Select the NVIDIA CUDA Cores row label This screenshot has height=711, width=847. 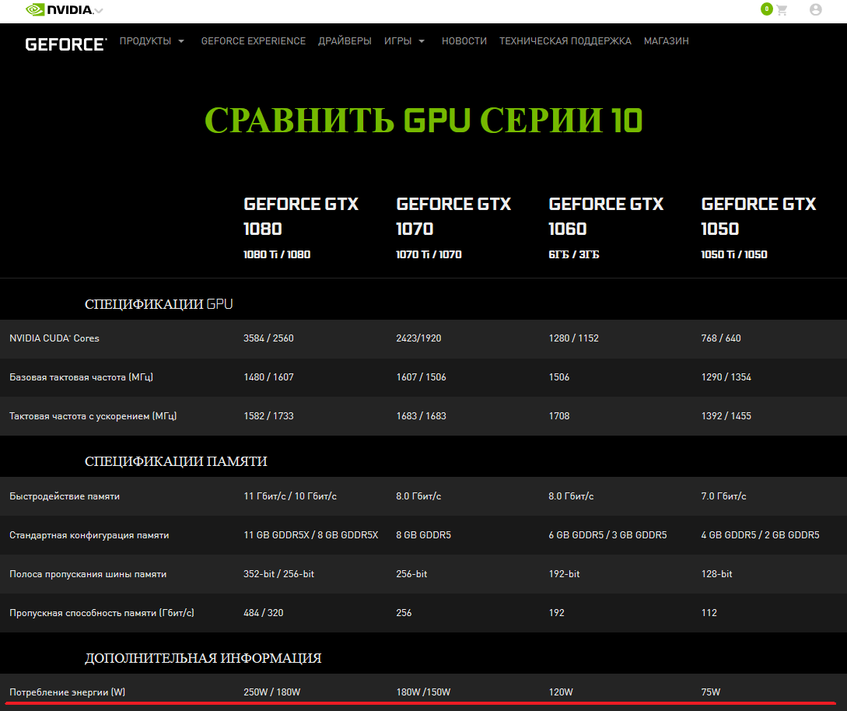coord(54,338)
